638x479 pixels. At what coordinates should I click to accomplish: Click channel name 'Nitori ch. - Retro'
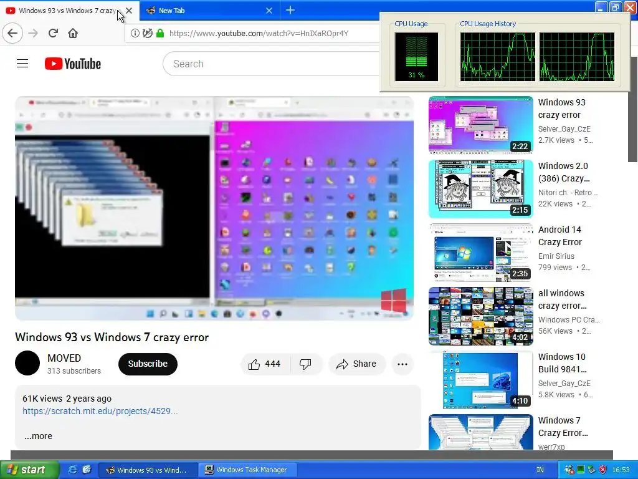568,192
